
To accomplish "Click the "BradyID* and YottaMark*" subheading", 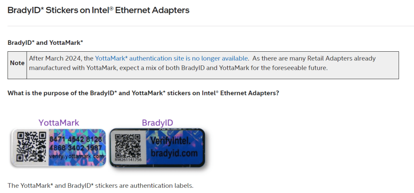I will pyautogui.click(x=45, y=42).
